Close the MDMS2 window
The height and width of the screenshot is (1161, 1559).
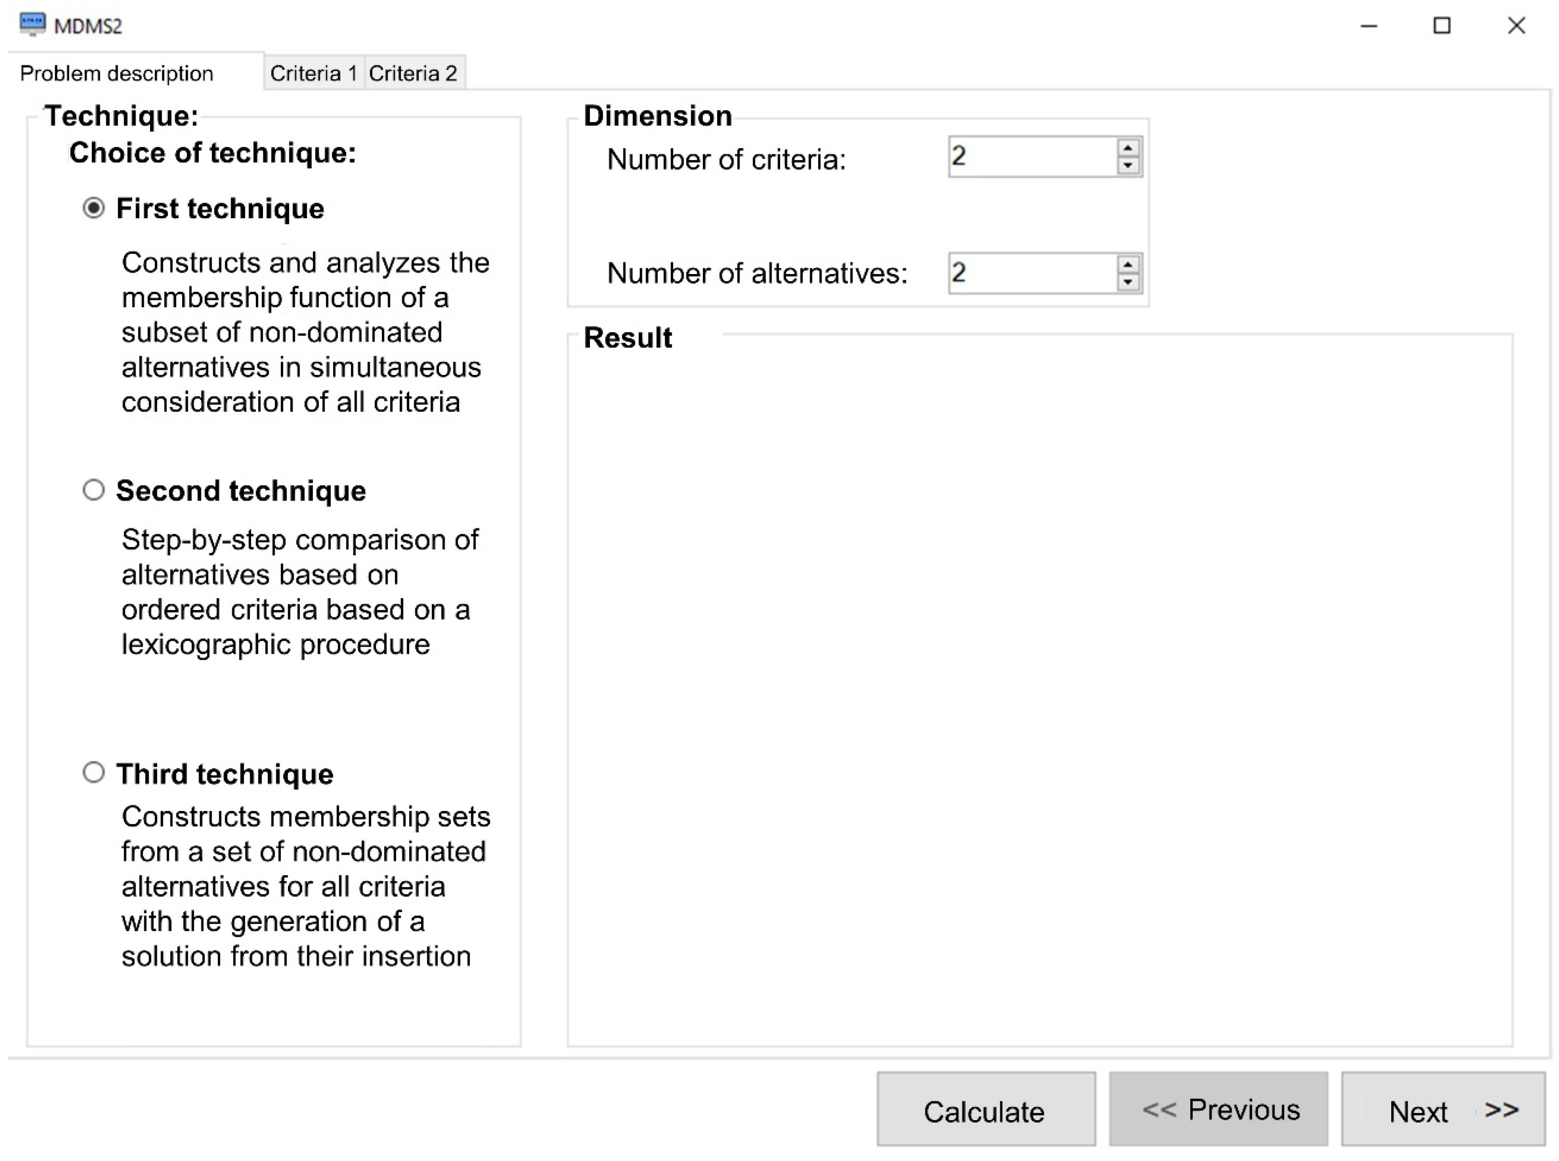[1516, 26]
